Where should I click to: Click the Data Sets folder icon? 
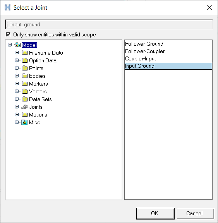[25, 99]
